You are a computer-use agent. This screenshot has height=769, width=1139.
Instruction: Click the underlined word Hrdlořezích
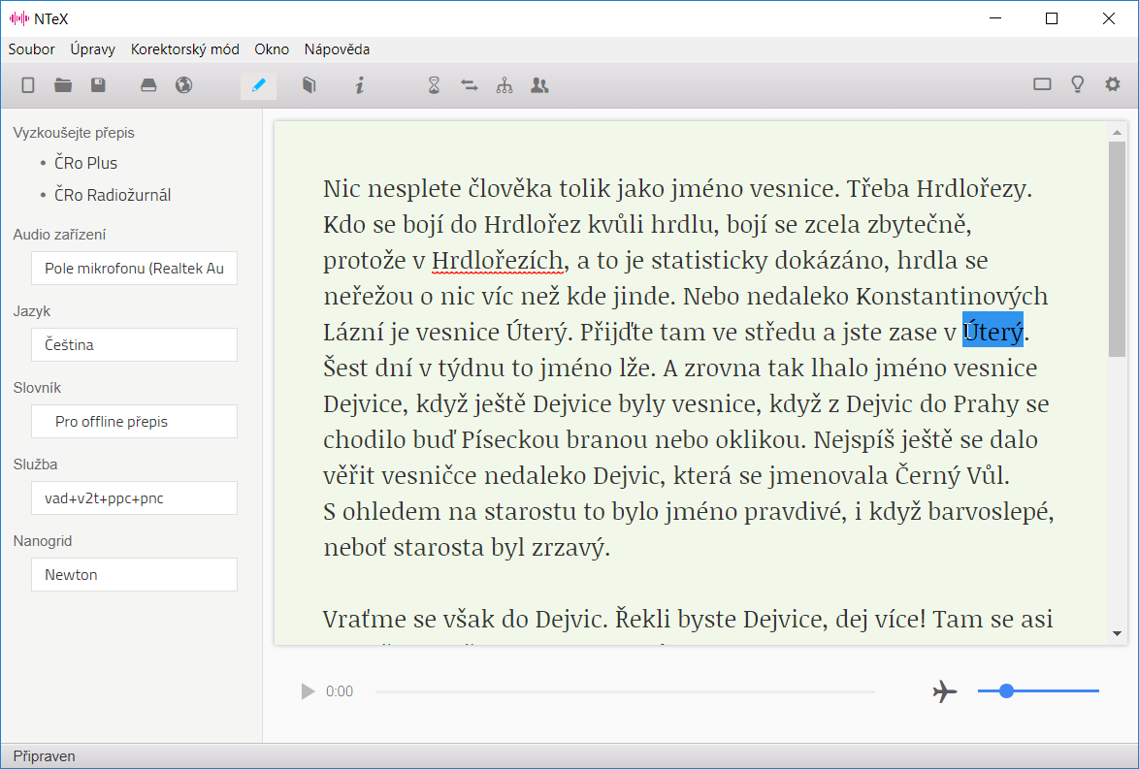pos(498,260)
